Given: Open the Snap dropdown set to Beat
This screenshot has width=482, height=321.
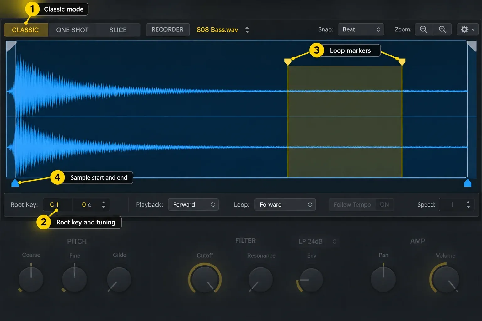Looking at the screenshot, I should pyautogui.click(x=361, y=29).
